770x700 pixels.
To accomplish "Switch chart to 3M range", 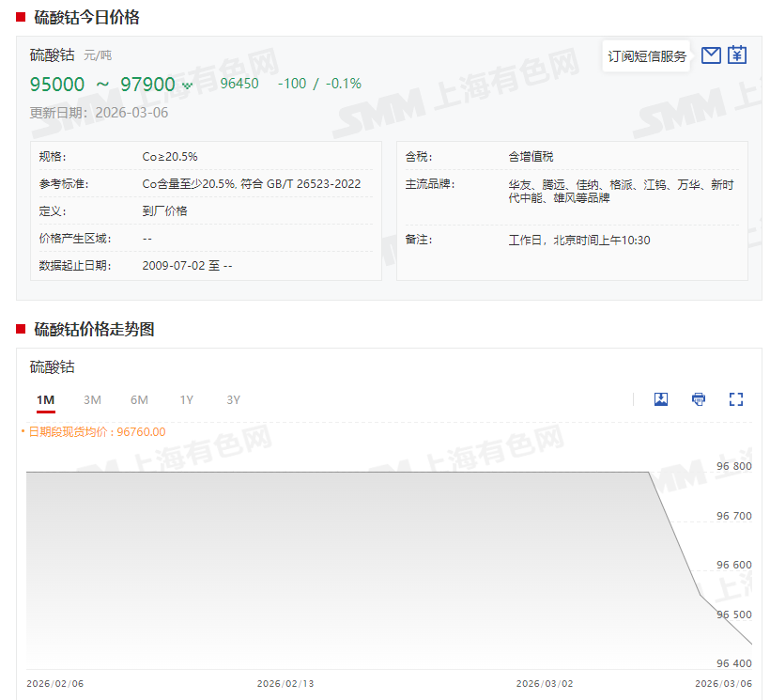I will 92,400.
